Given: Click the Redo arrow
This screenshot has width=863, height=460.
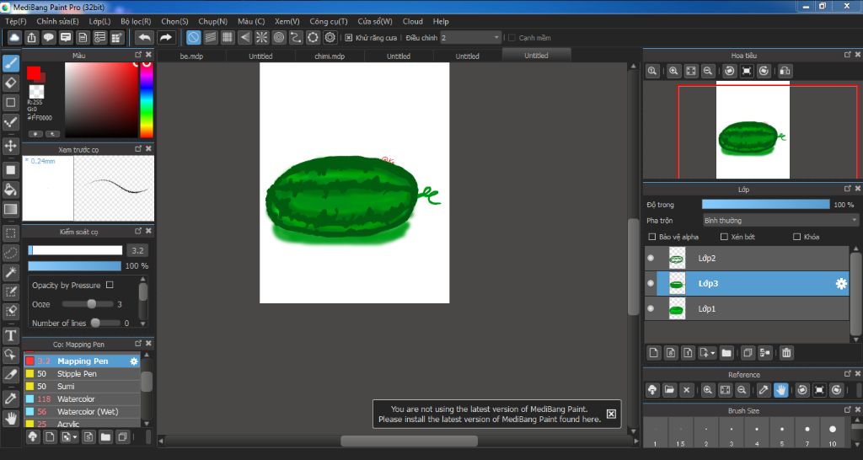Looking at the screenshot, I should click(165, 37).
